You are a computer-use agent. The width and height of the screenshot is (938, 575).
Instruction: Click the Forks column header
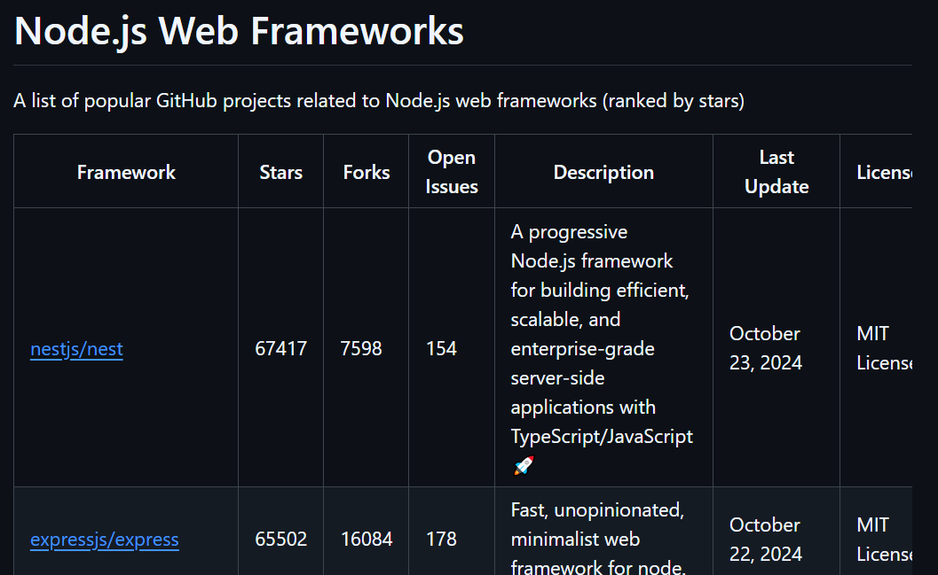(x=367, y=172)
